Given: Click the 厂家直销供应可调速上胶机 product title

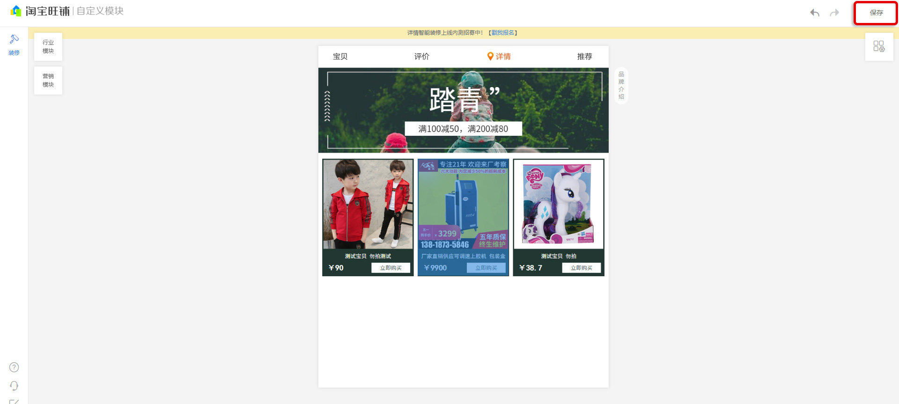Looking at the screenshot, I should [464, 257].
